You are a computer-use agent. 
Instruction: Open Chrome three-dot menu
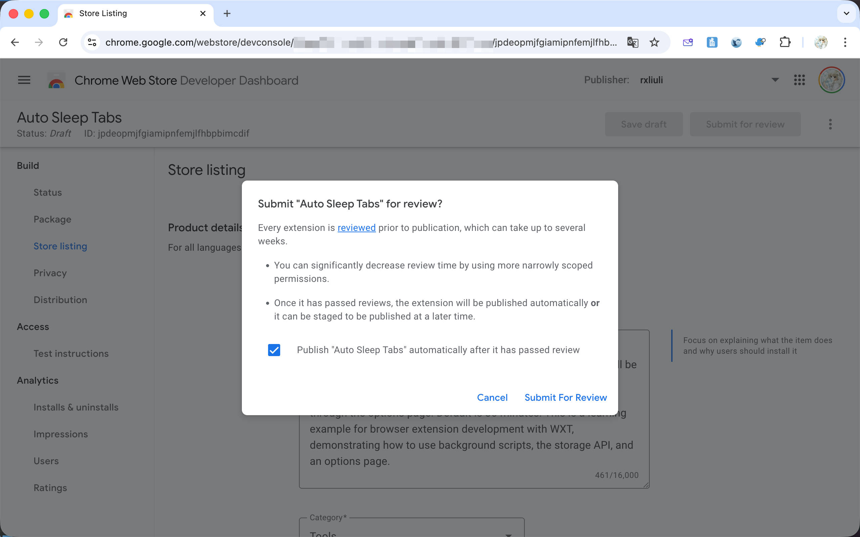[x=845, y=42]
